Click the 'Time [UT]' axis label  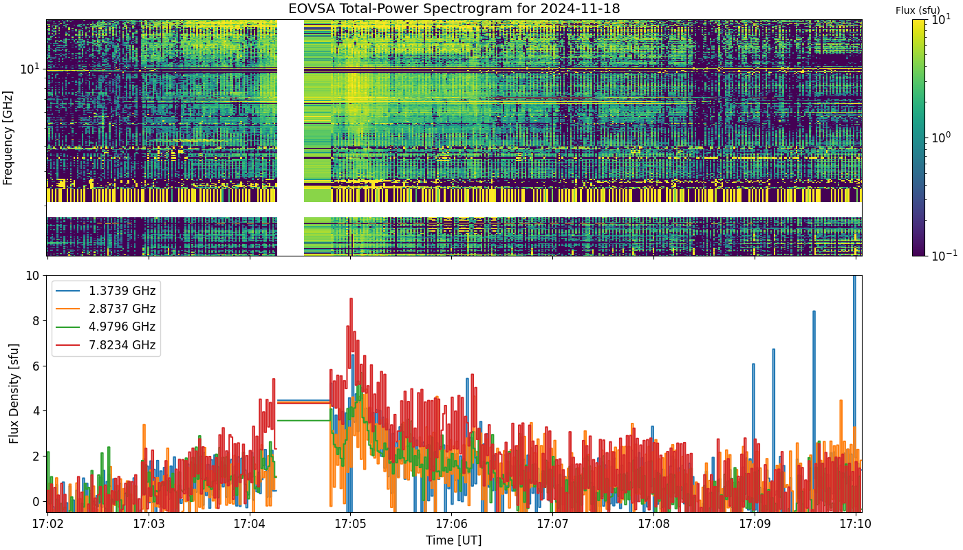click(454, 540)
